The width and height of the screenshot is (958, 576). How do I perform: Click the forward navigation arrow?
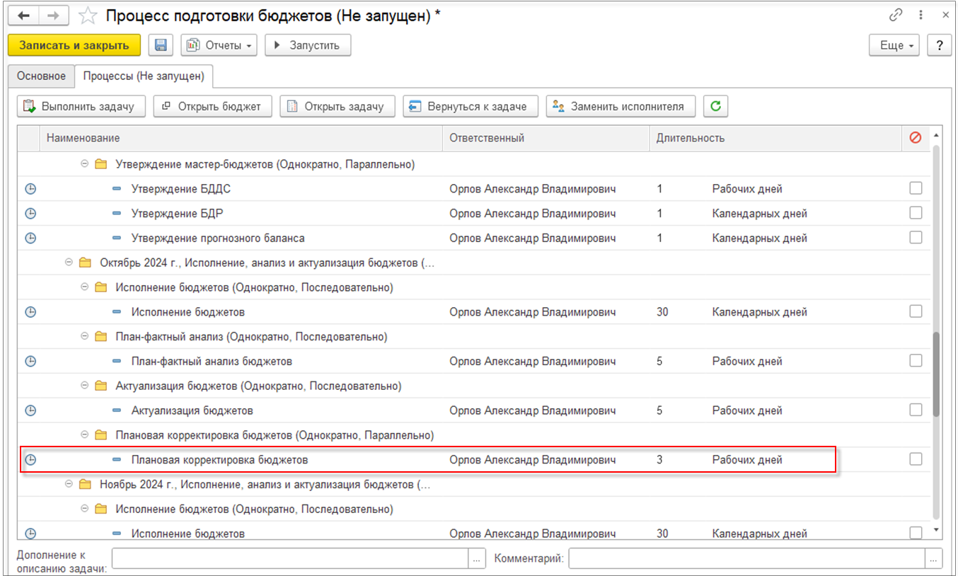[x=53, y=16]
